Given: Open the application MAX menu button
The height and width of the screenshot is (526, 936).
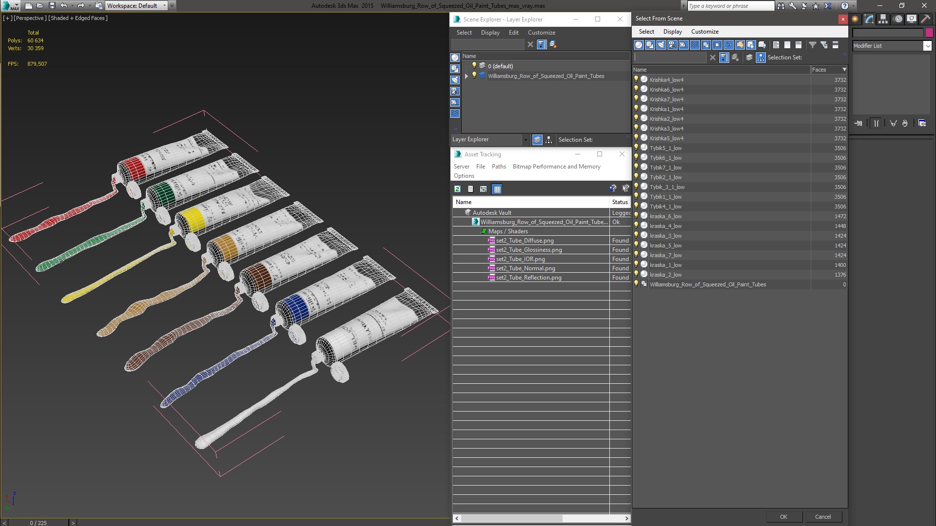Looking at the screenshot, I should pos(10,6).
